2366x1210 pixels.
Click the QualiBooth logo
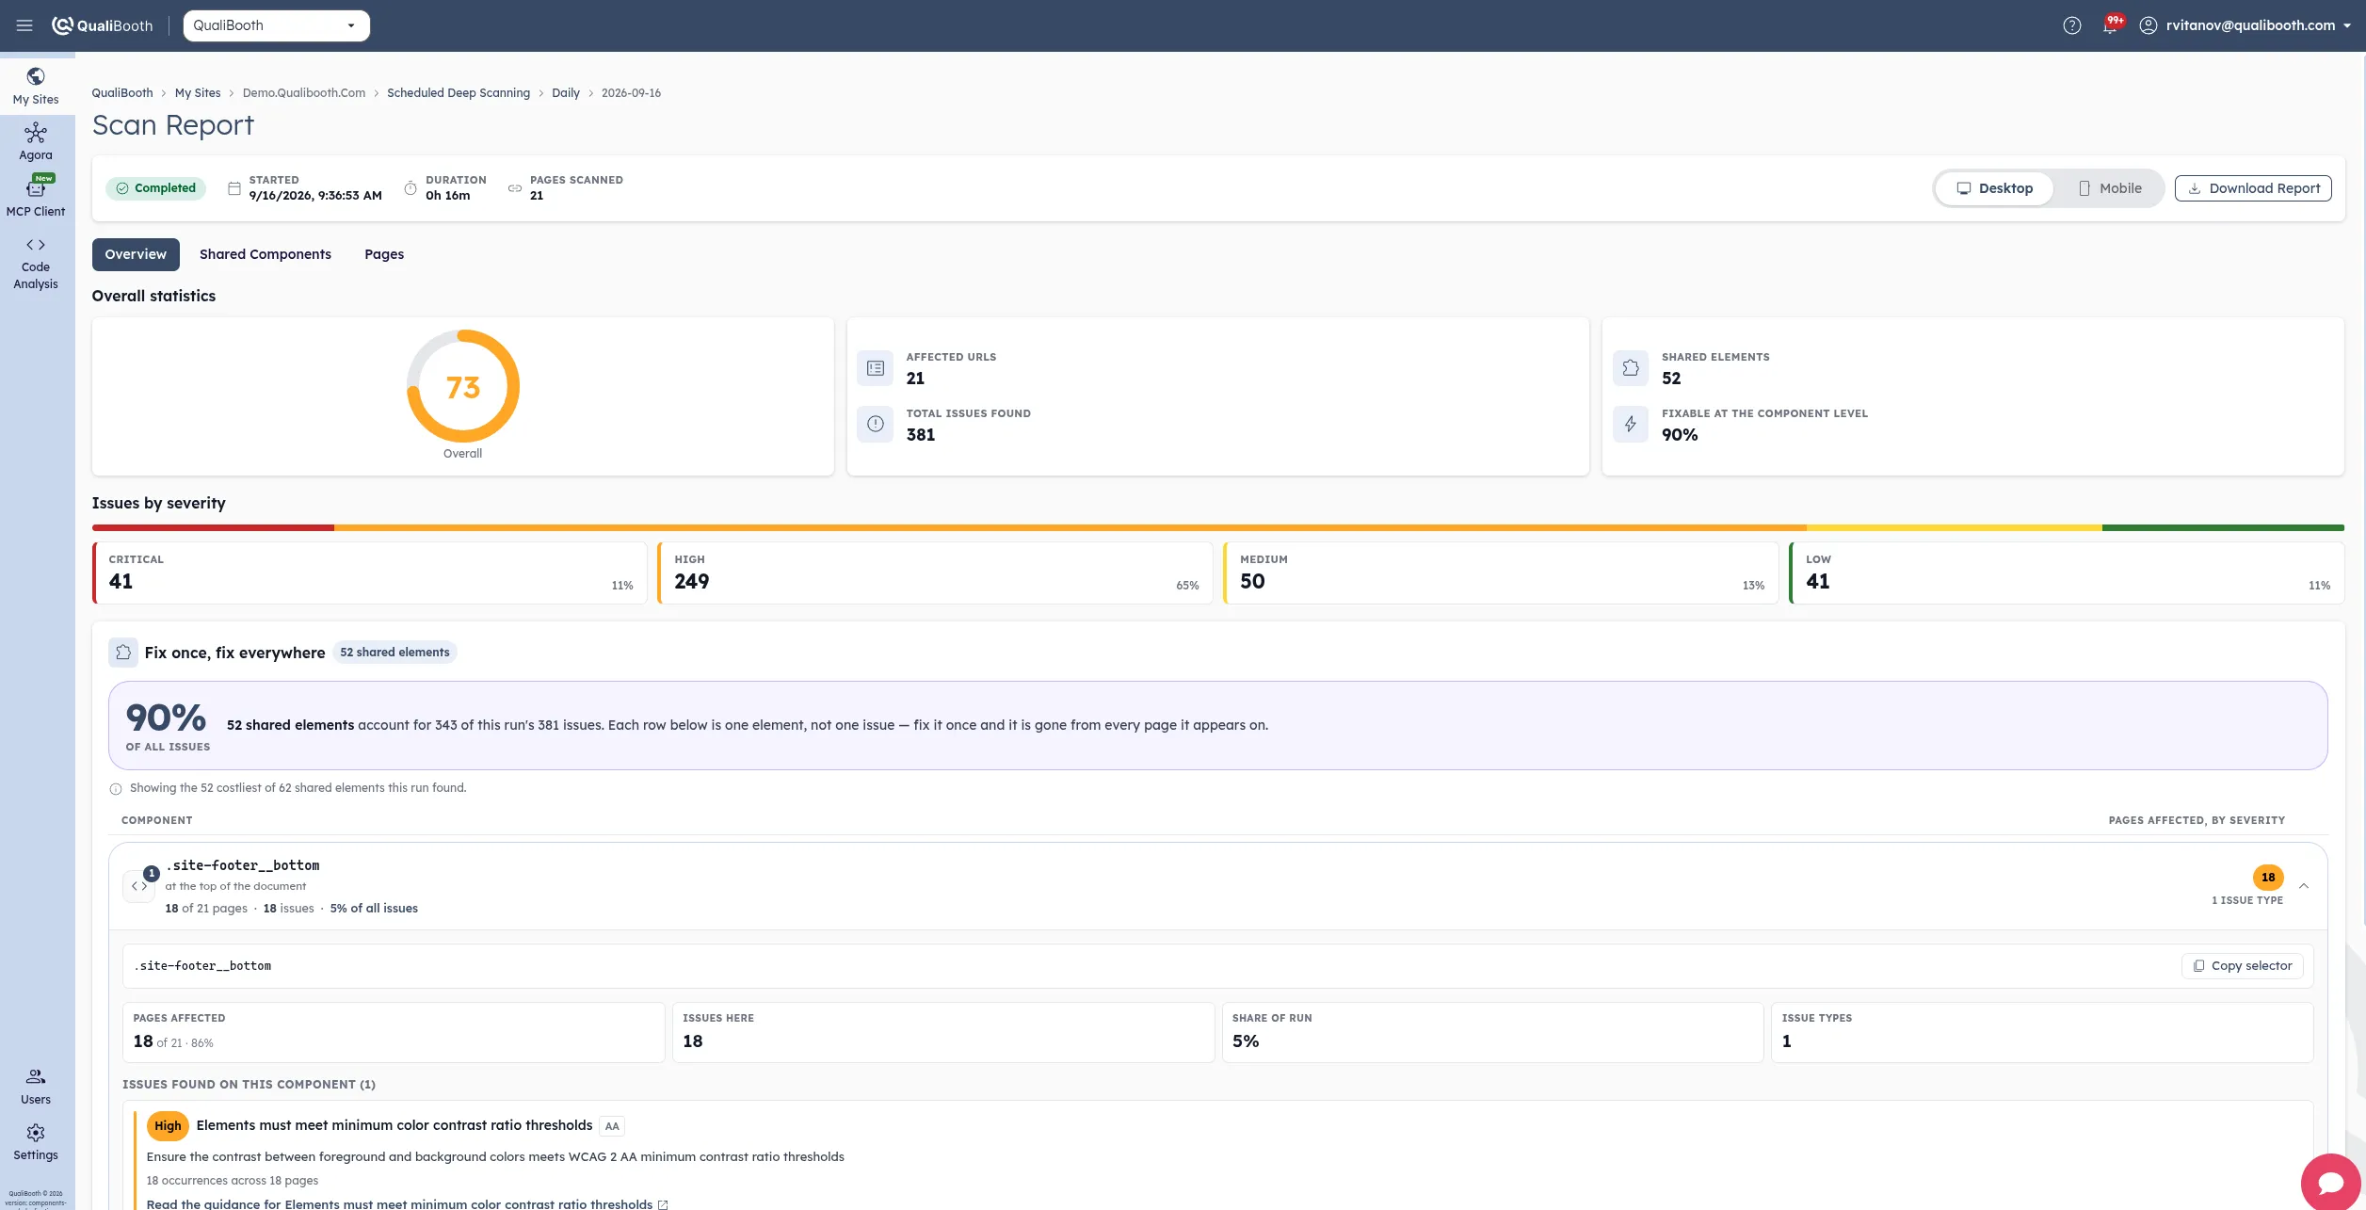point(102,25)
